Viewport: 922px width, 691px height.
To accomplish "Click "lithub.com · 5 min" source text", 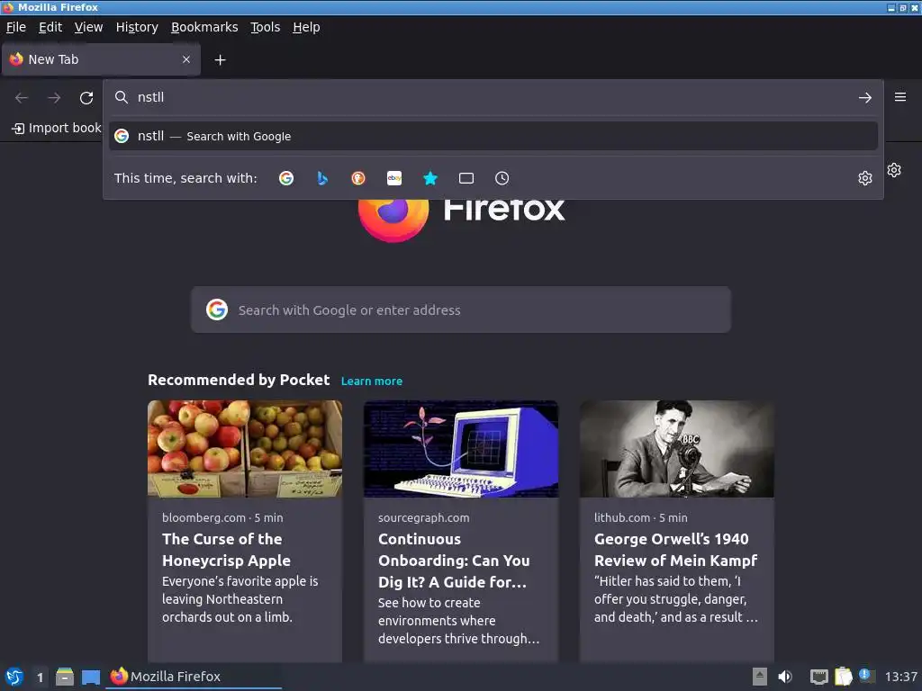I will click(640, 517).
